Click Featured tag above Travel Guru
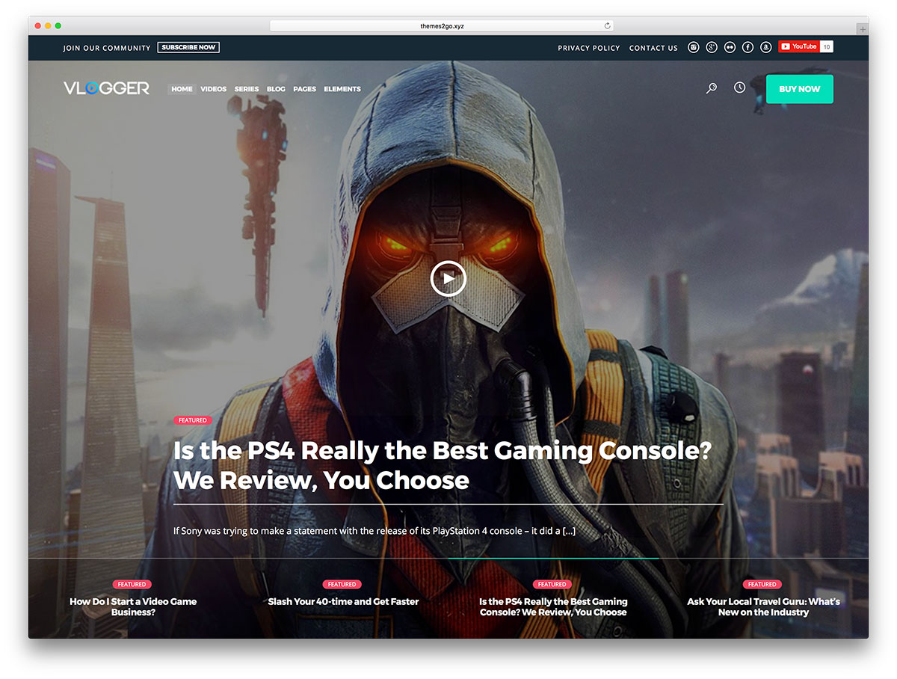 tap(762, 584)
